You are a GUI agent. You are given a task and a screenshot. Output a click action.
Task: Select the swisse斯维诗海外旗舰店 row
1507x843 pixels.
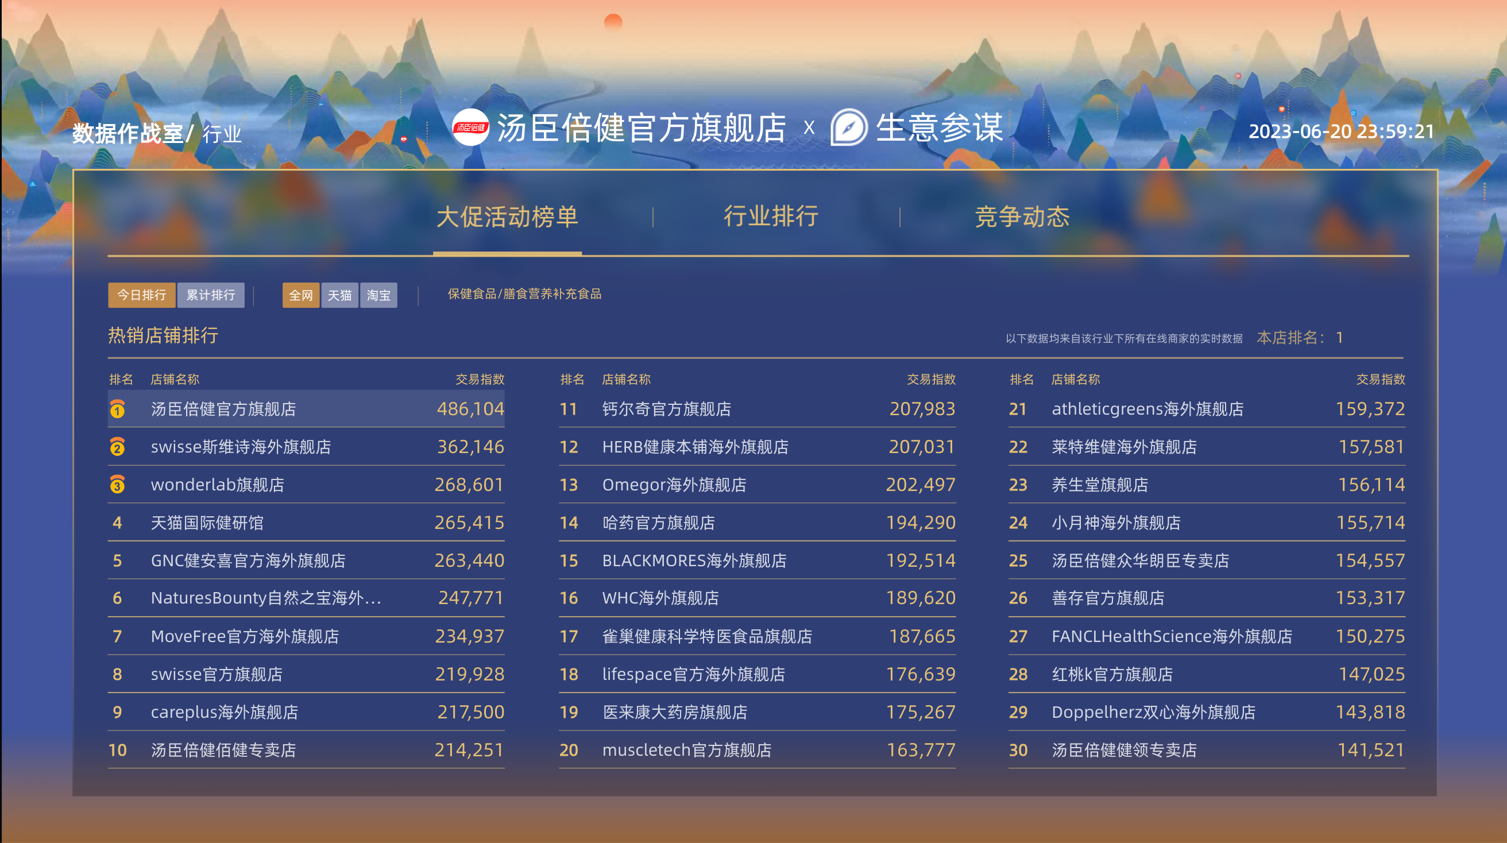point(241,447)
